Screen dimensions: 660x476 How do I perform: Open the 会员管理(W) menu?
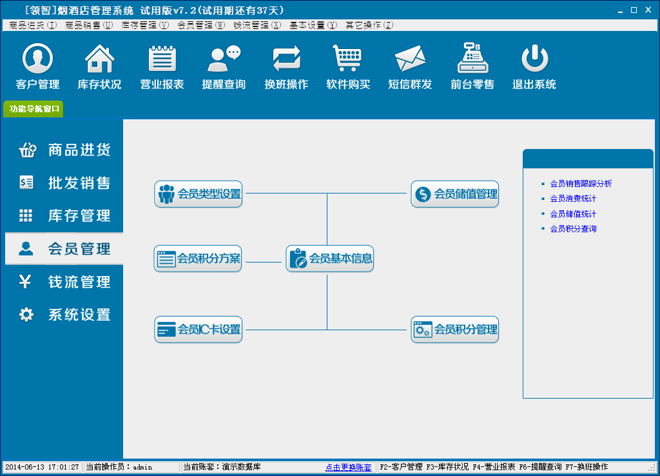pyautogui.click(x=201, y=25)
